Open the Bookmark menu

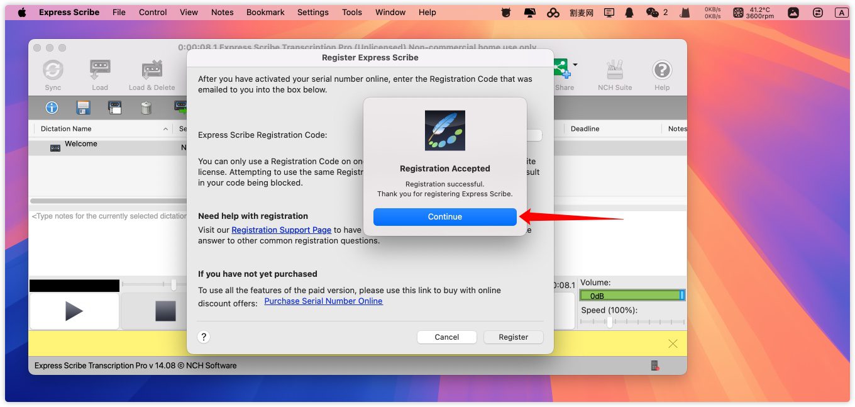tap(265, 12)
